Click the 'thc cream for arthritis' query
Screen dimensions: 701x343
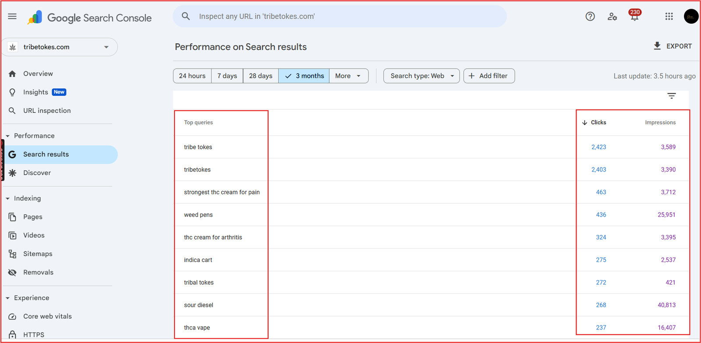(213, 237)
